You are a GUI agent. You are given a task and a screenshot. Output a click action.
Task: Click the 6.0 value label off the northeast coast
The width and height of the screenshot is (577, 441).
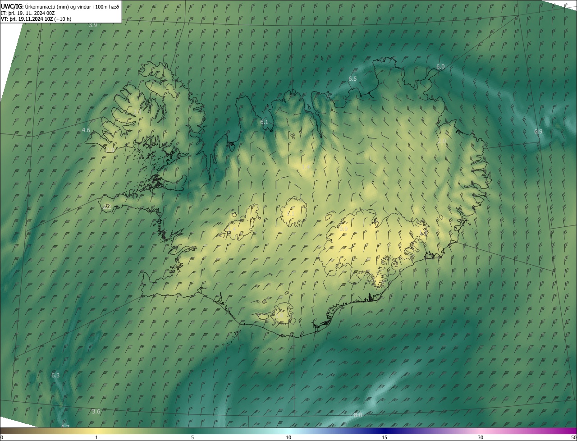point(440,67)
